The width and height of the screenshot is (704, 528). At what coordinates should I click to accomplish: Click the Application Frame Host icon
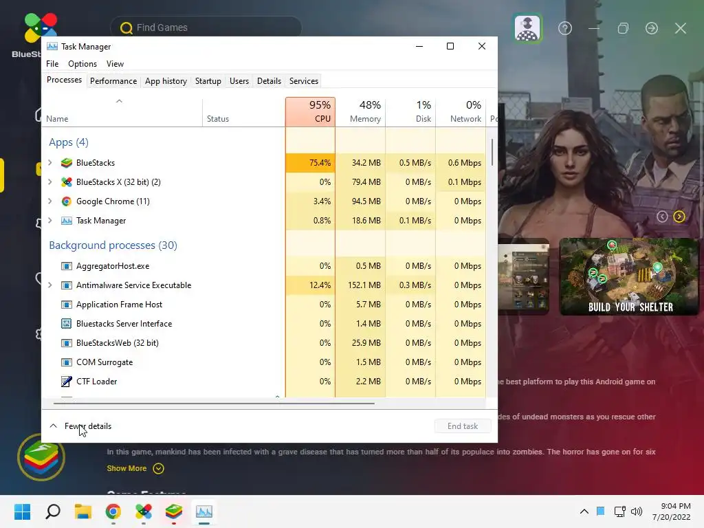67,305
